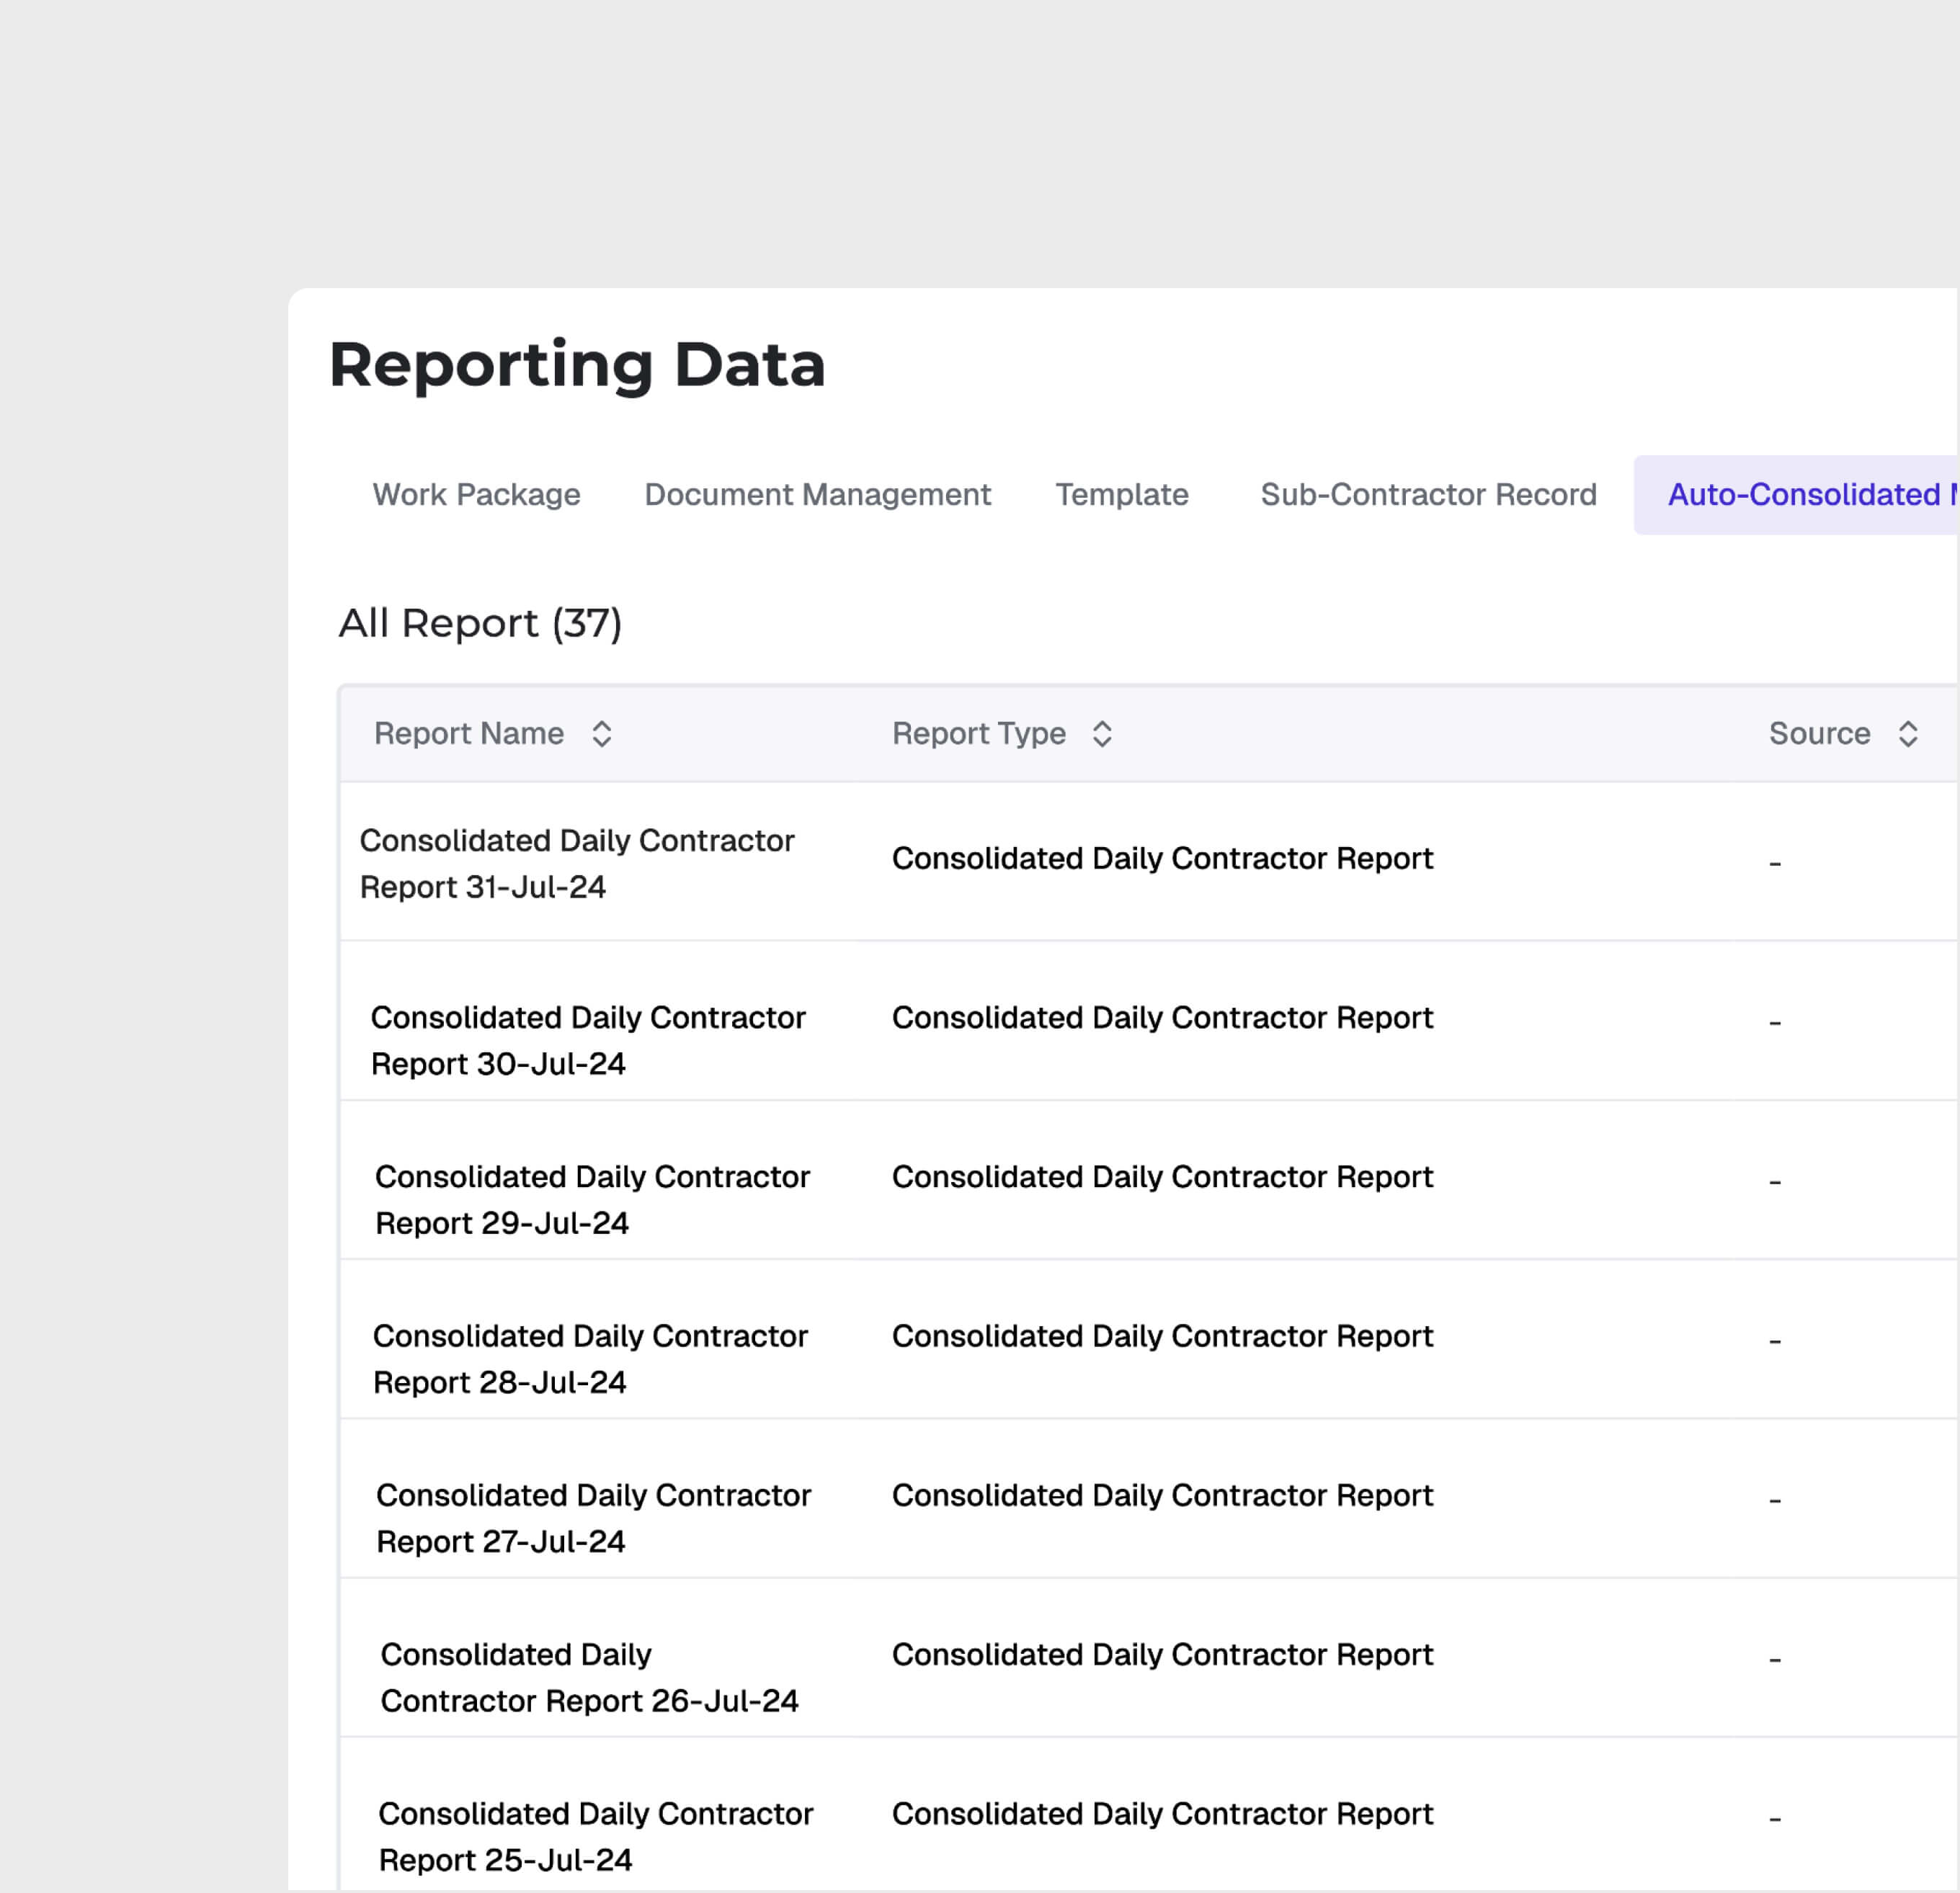The height and width of the screenshot is (1893, 1960).
Task: Switch to the Work Package tab
Action: coord(477,493)
